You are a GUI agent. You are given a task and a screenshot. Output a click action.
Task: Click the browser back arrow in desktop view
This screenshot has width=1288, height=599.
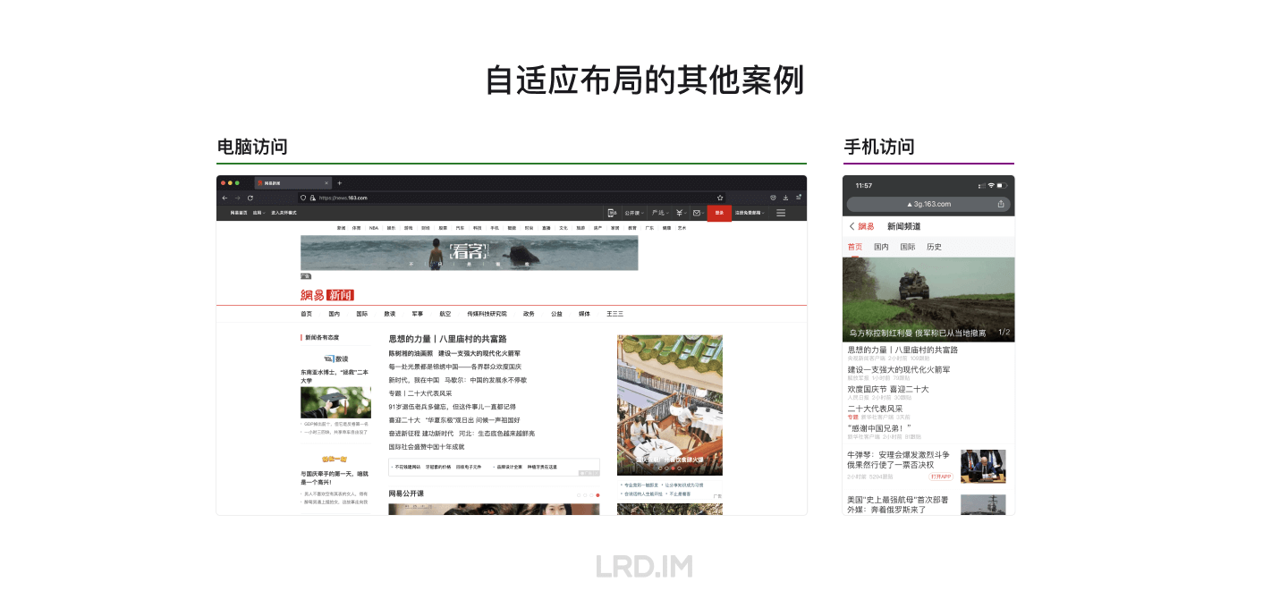pos(225,198)
